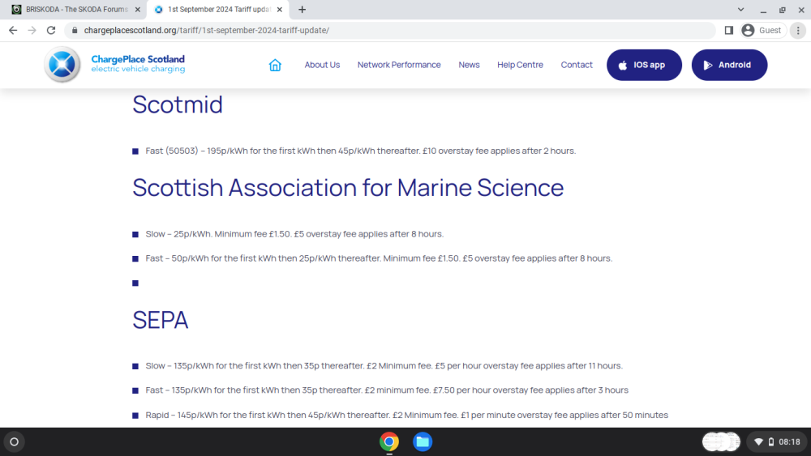Click SEPA Rapid 145p/kWh tariff line
811x456 pixels.
[406, 415]
